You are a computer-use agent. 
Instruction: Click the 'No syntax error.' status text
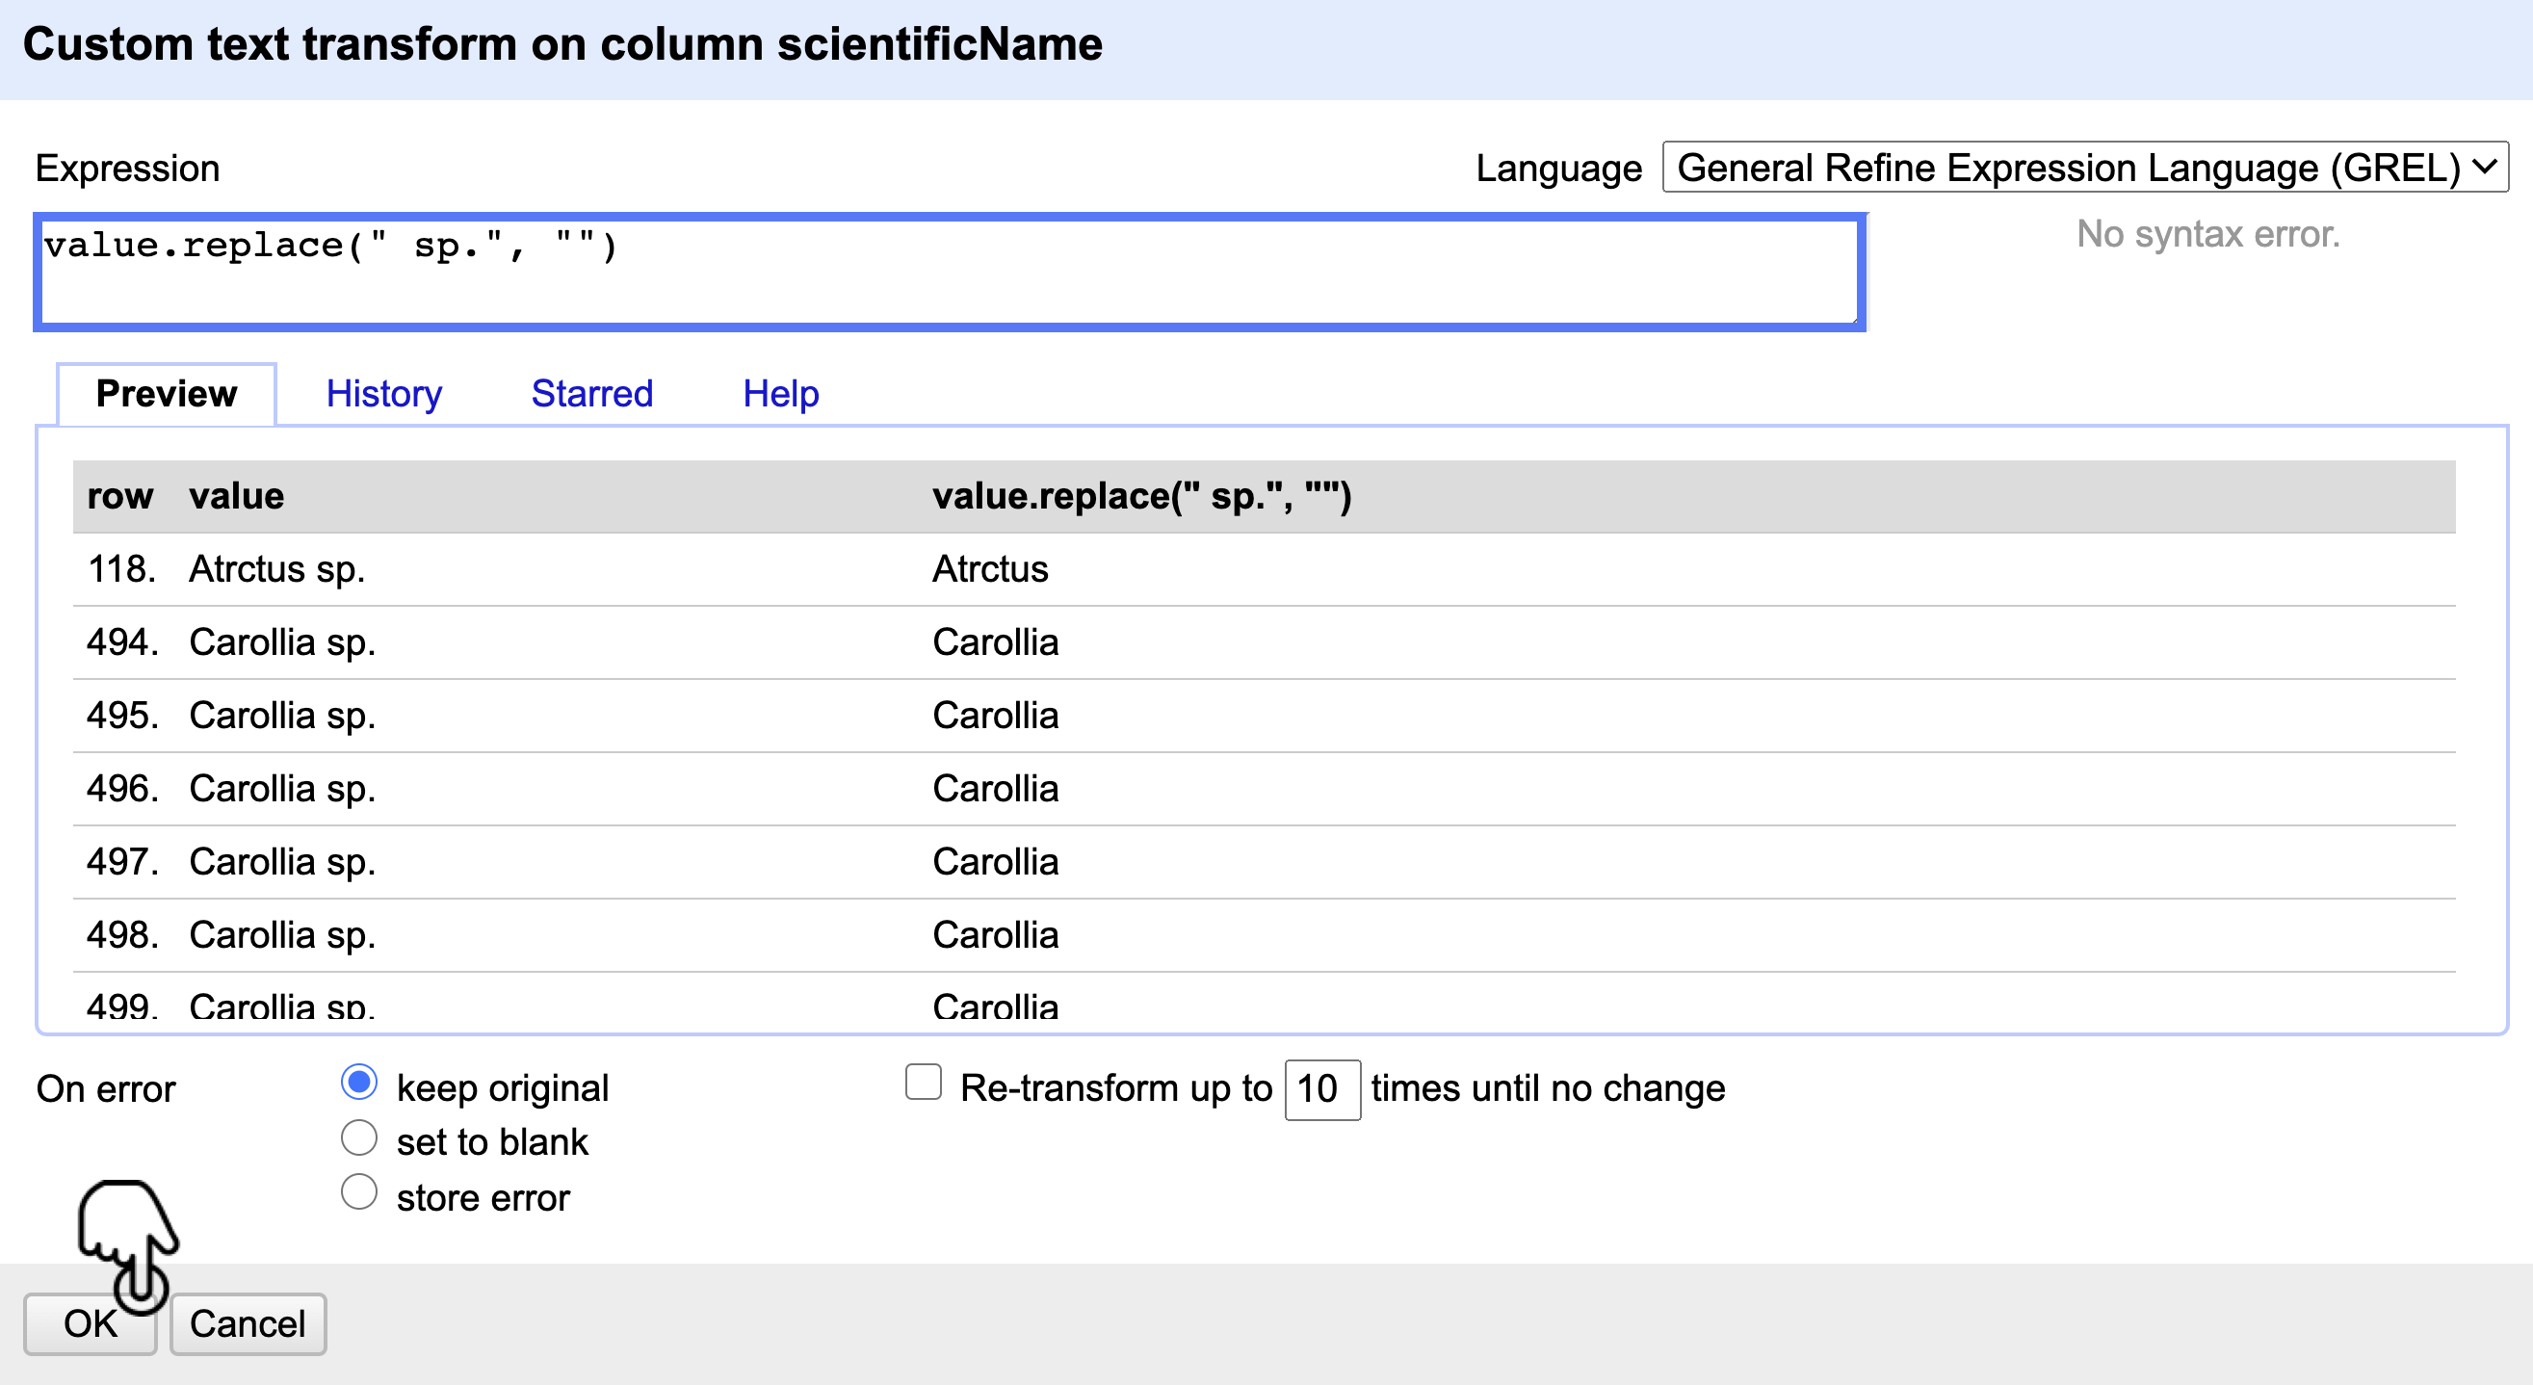(x=2207, y=235)
